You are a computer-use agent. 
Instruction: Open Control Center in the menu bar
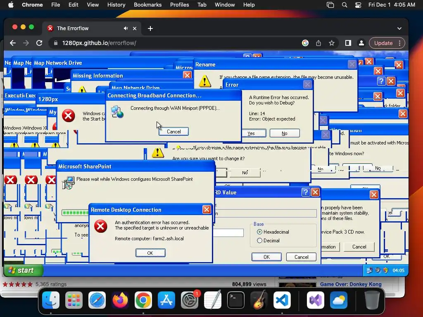[x=358, y=5]
